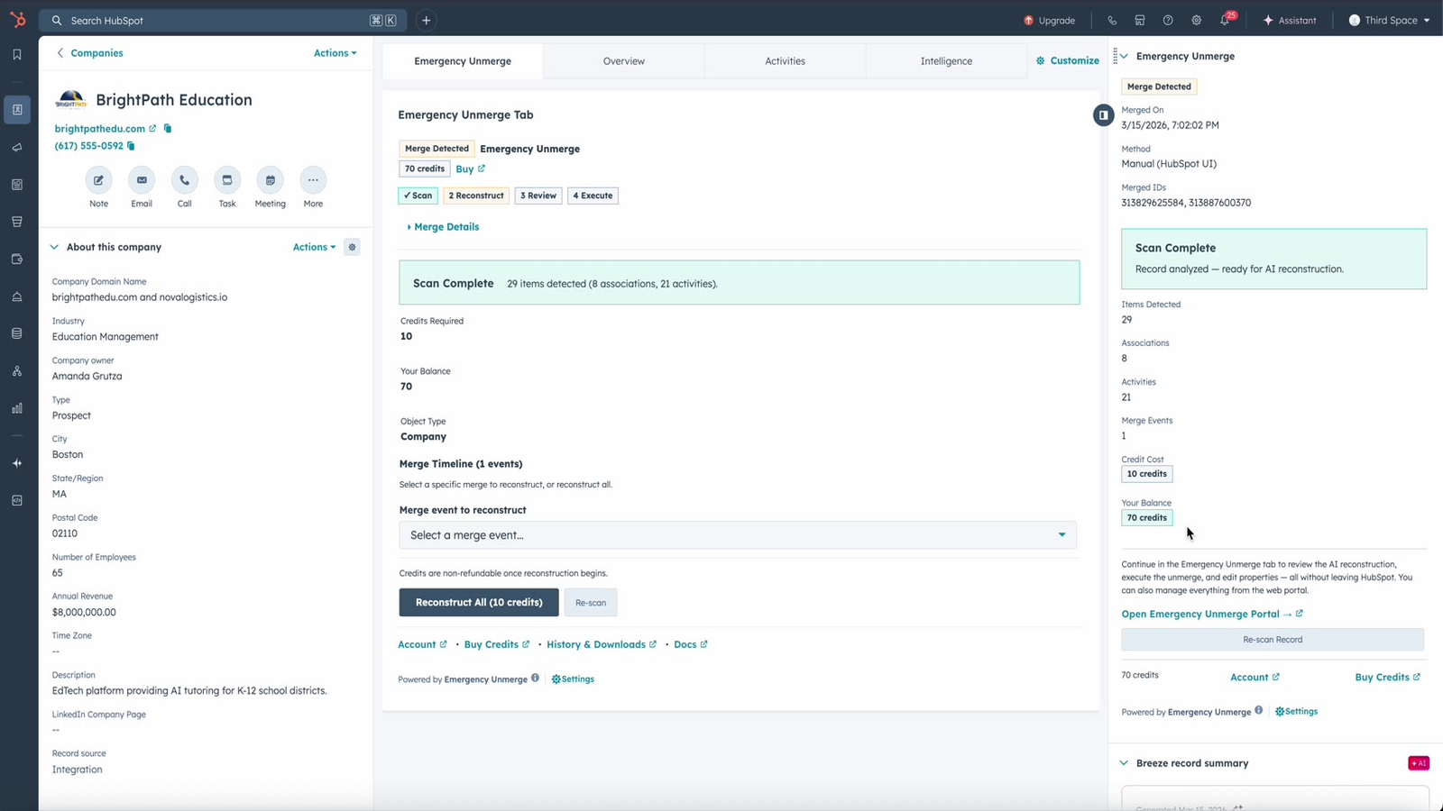Image resolution: width=1443 pixels, height=811 pixels.
Task: Collapse the About this company section
Action: click(53, 246)
